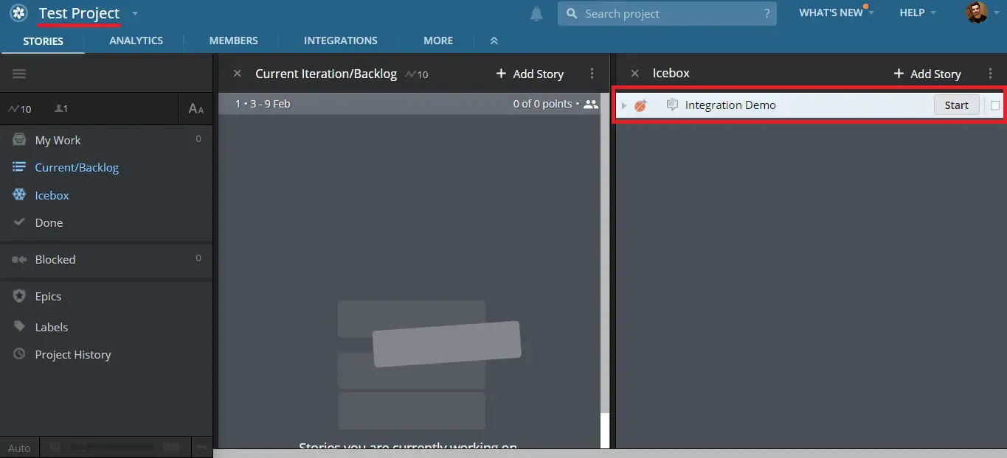Add a story to the Icebox

pyautogui.click(x=927, y=74)
